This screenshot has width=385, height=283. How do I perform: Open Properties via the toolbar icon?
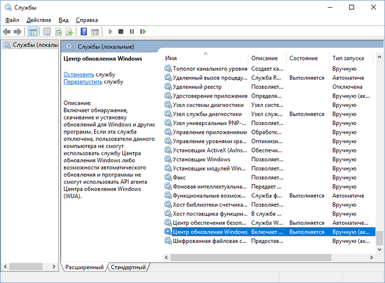(47, 32)
